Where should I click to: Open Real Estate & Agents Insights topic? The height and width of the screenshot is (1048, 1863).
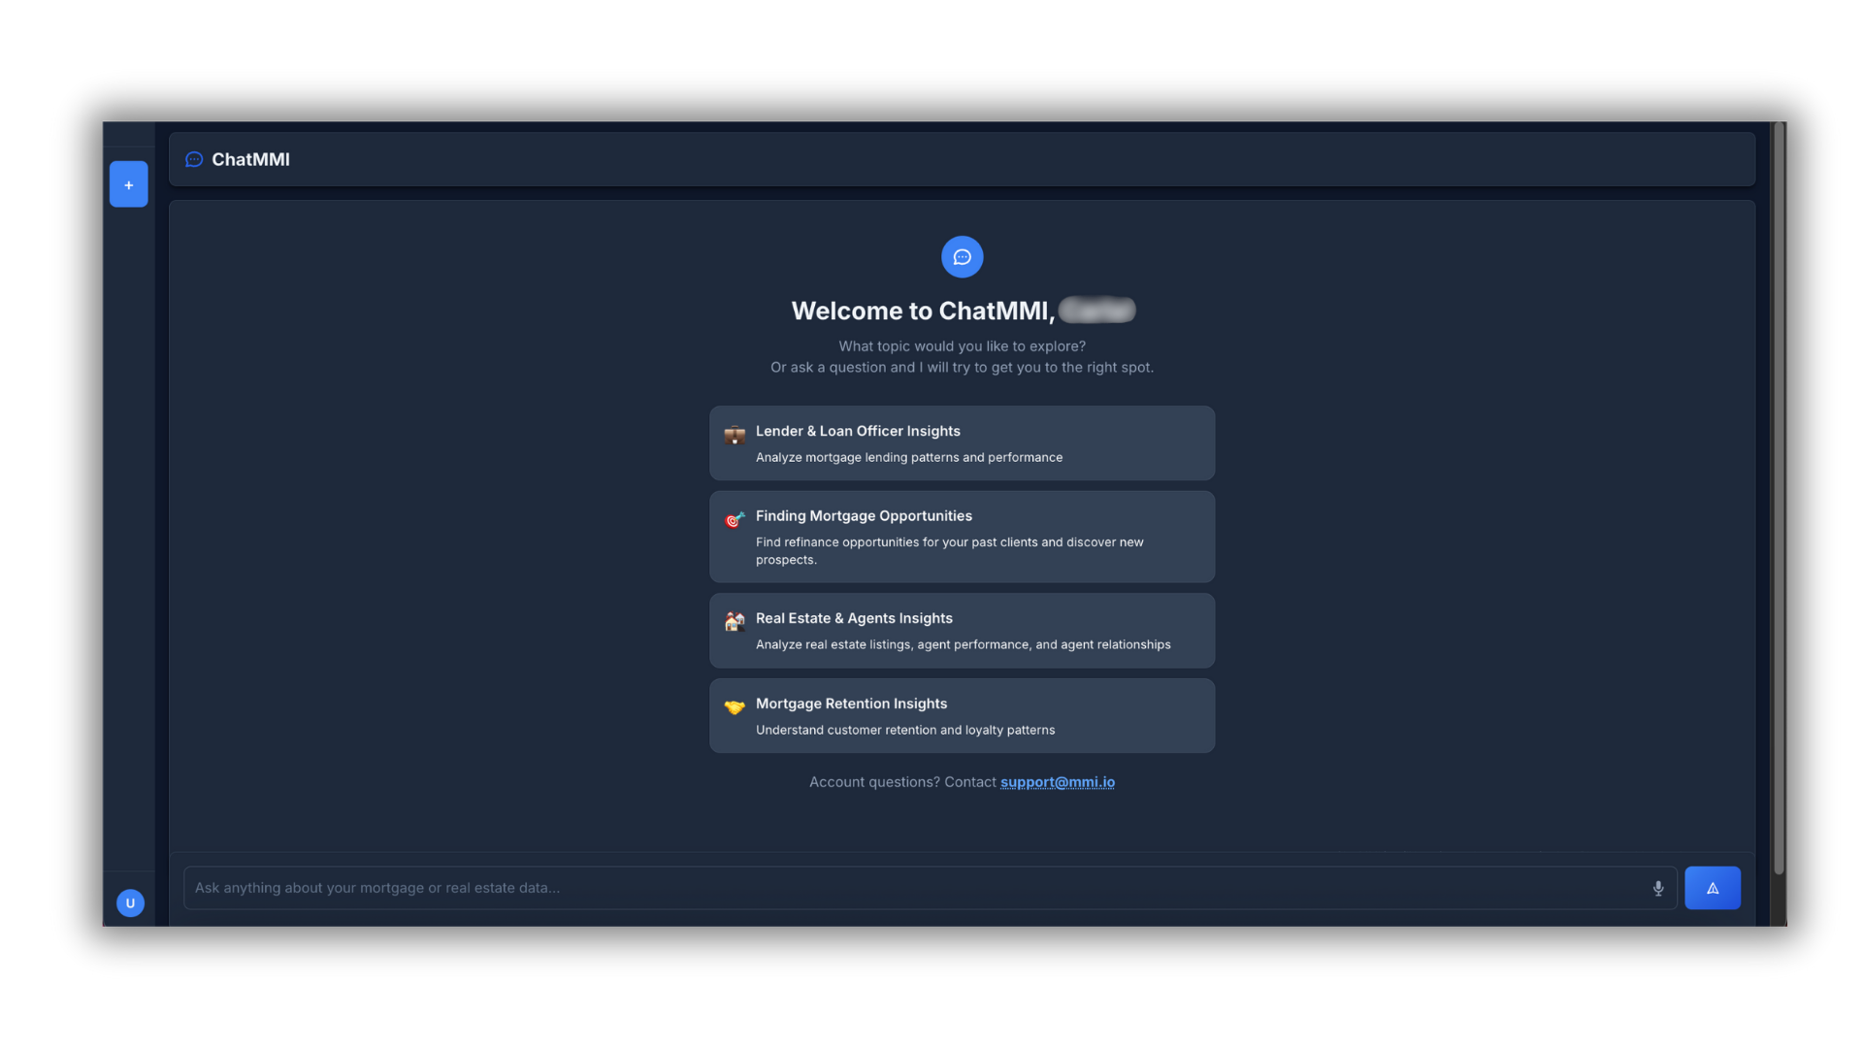854,618
